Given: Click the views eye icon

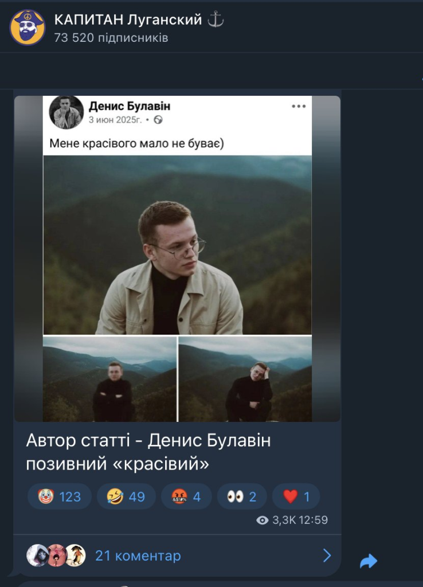Looking at the screenshot, I should tap(263, 521).
